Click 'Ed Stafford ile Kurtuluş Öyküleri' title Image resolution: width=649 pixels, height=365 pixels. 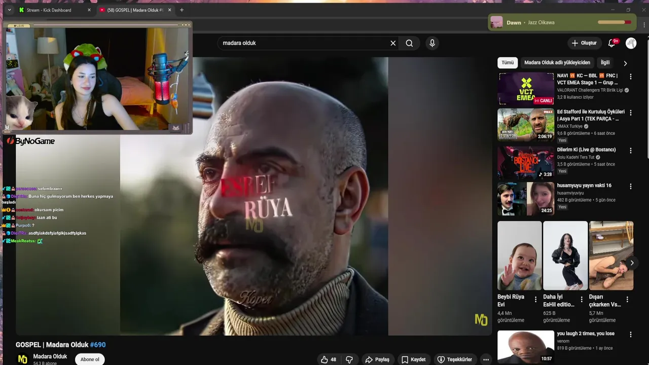point(591,115)
